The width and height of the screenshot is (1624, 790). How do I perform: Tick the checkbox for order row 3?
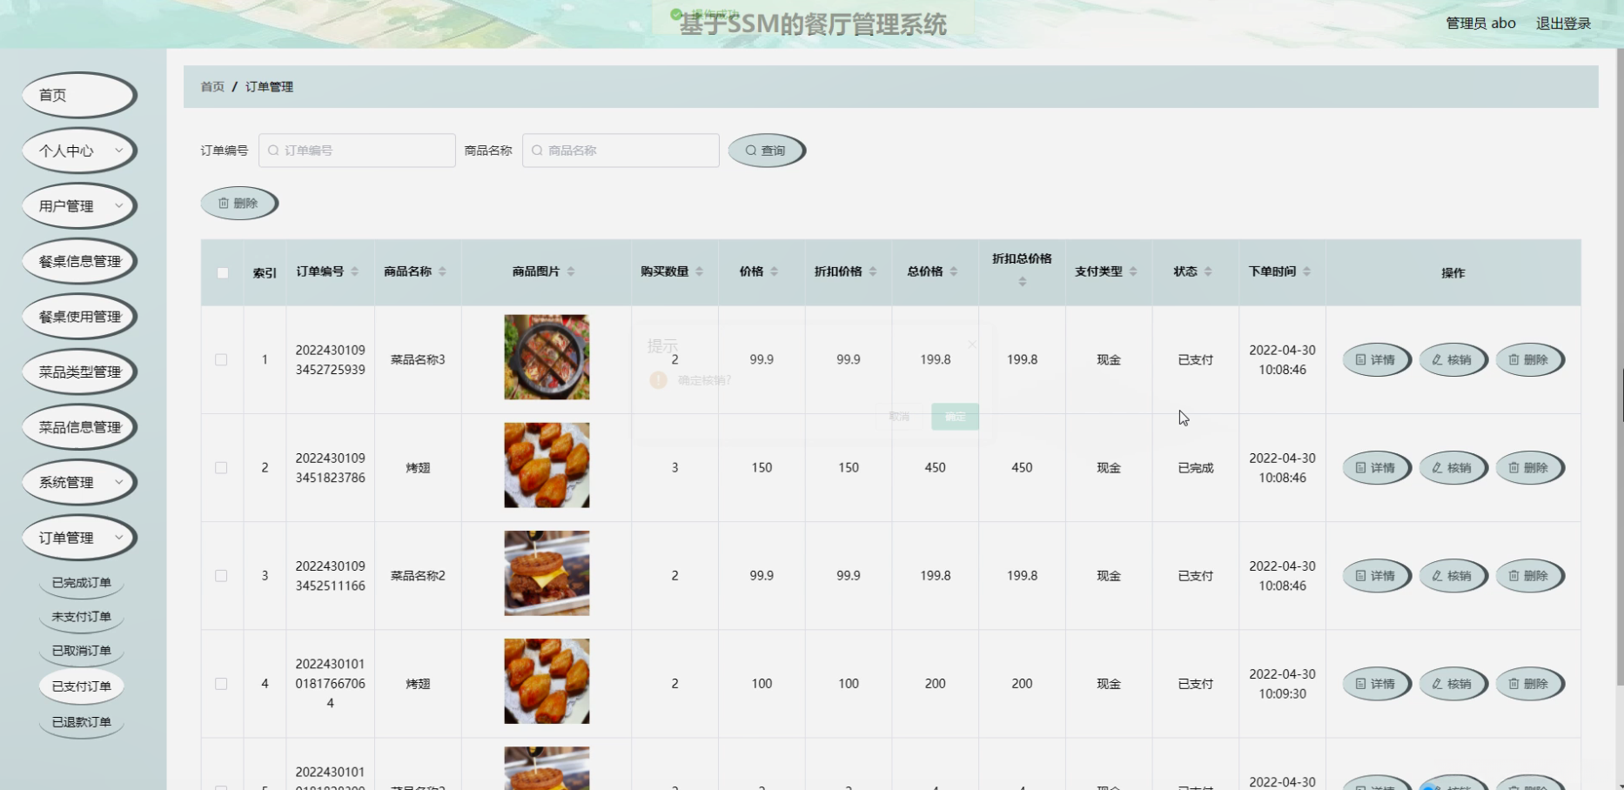click(221, 576)
